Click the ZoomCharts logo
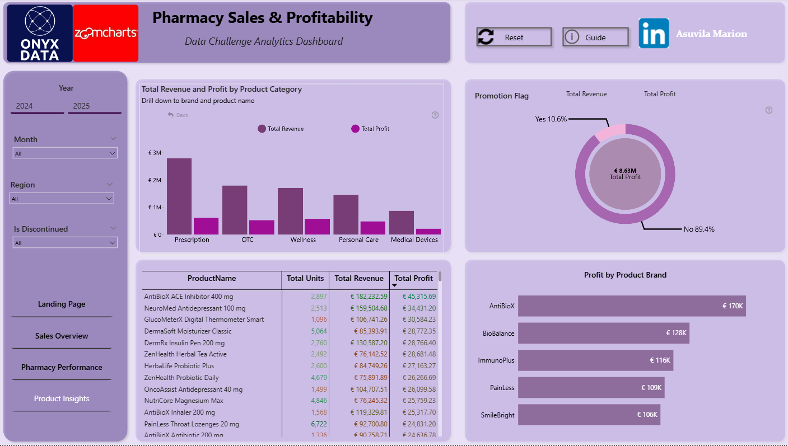This screenshot has width=788, height=446. click(x=106, y=33)
